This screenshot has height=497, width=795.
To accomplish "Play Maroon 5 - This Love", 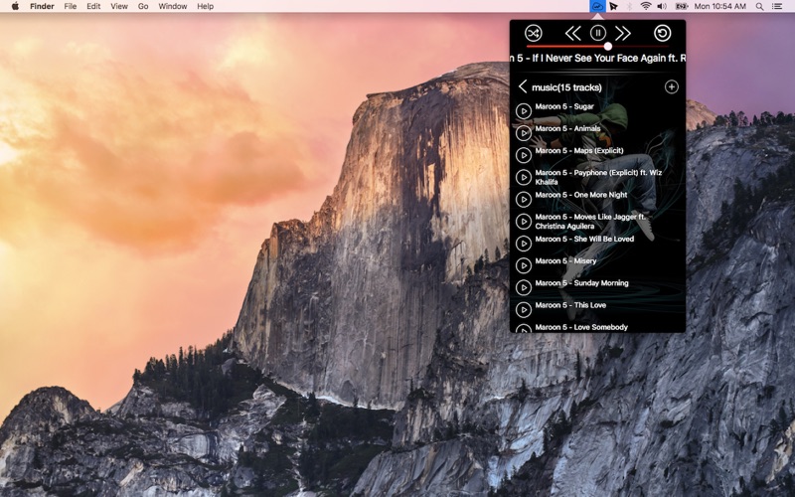I will [x=524, y=309].
